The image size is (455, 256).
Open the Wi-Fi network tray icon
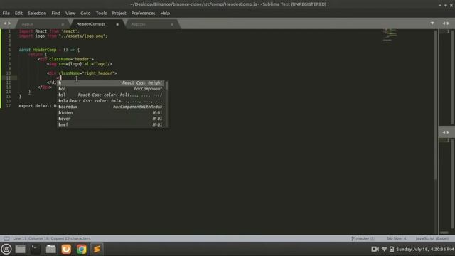click(x=384, y=249)
